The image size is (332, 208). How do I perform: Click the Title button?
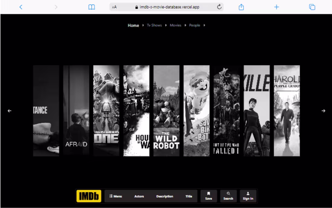[189, 196]
